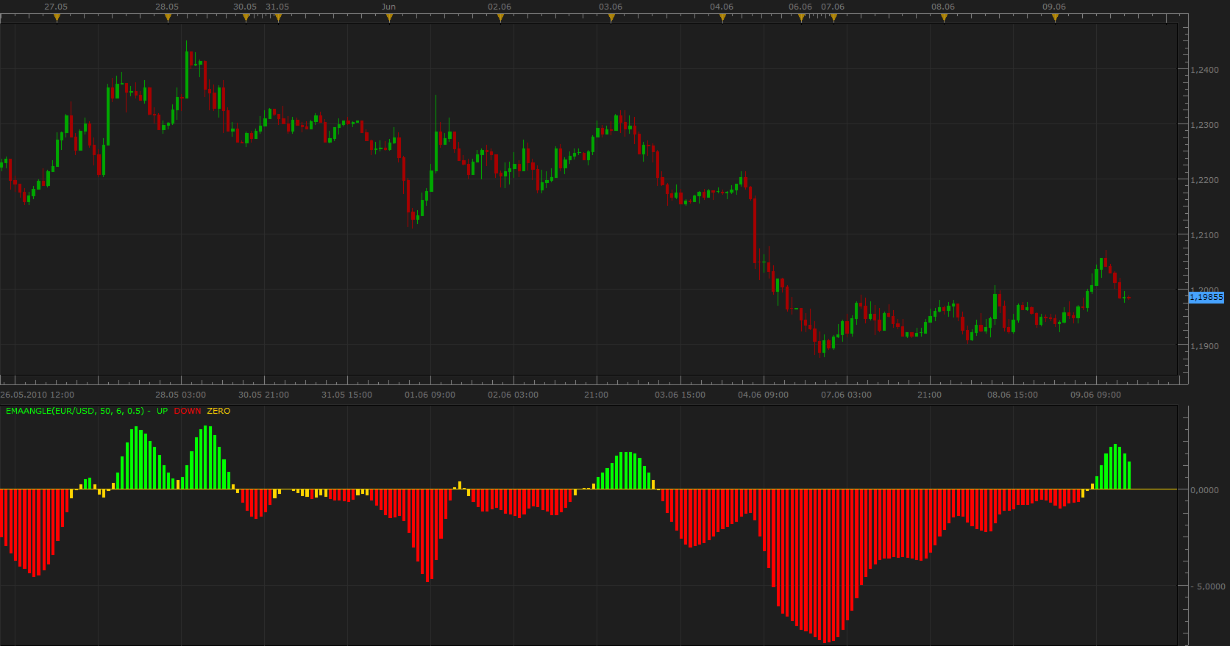Click the 04.06 09:00 time axis label

click(x=764, y=395)
